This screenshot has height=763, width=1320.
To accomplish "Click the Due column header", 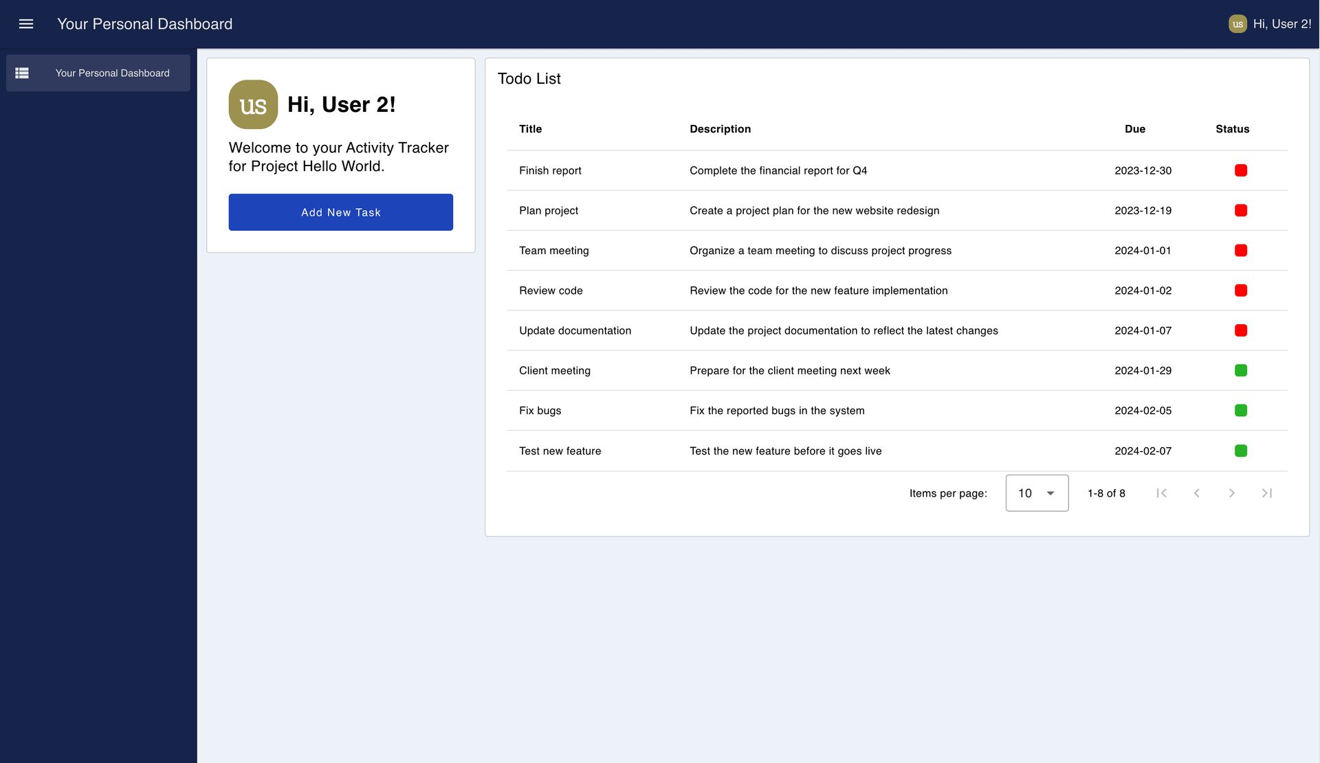I will (x=1134, y=128).
